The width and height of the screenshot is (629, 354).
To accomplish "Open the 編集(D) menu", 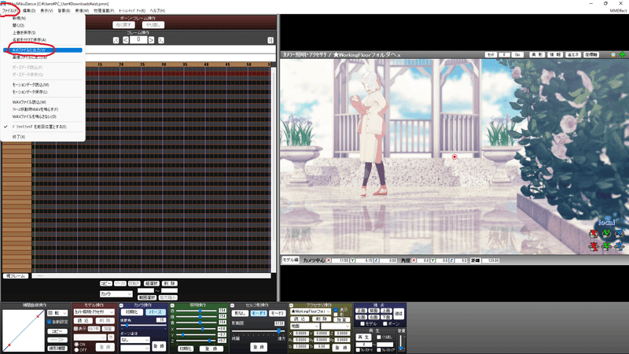I will 29,10.
